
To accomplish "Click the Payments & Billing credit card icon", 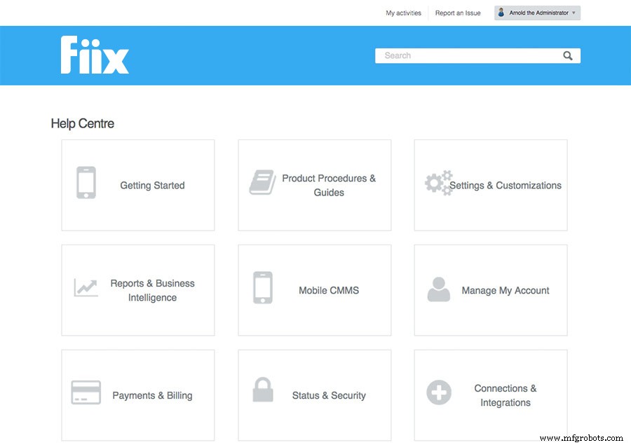I will 86,393.
